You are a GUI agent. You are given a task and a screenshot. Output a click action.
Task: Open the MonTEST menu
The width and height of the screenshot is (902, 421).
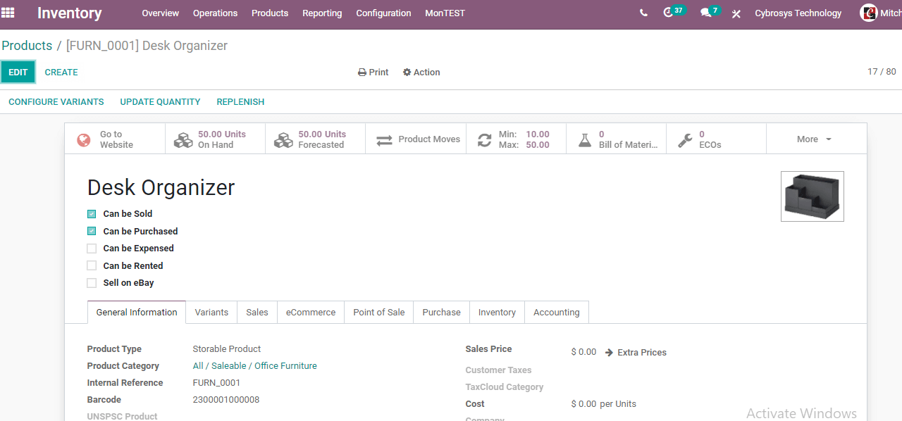[x=445, y=13]
